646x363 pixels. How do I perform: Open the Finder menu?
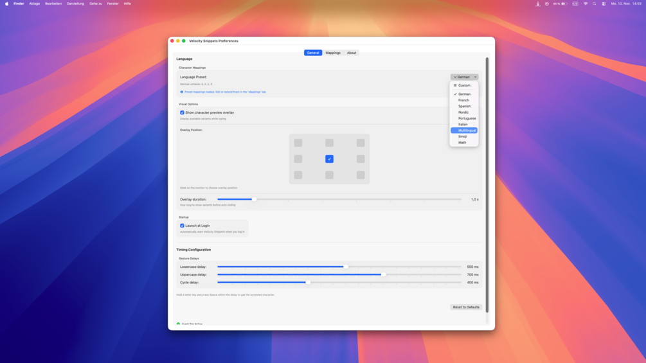coord(19,4)
